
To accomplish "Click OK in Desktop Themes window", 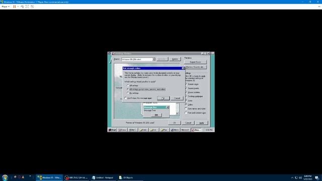I will 175,123.
